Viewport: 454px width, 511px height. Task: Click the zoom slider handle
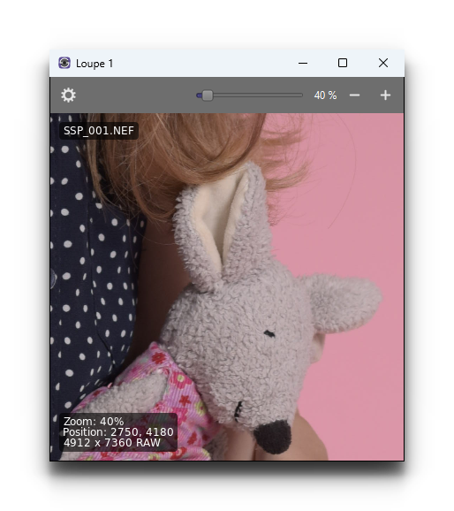(208, 95)
